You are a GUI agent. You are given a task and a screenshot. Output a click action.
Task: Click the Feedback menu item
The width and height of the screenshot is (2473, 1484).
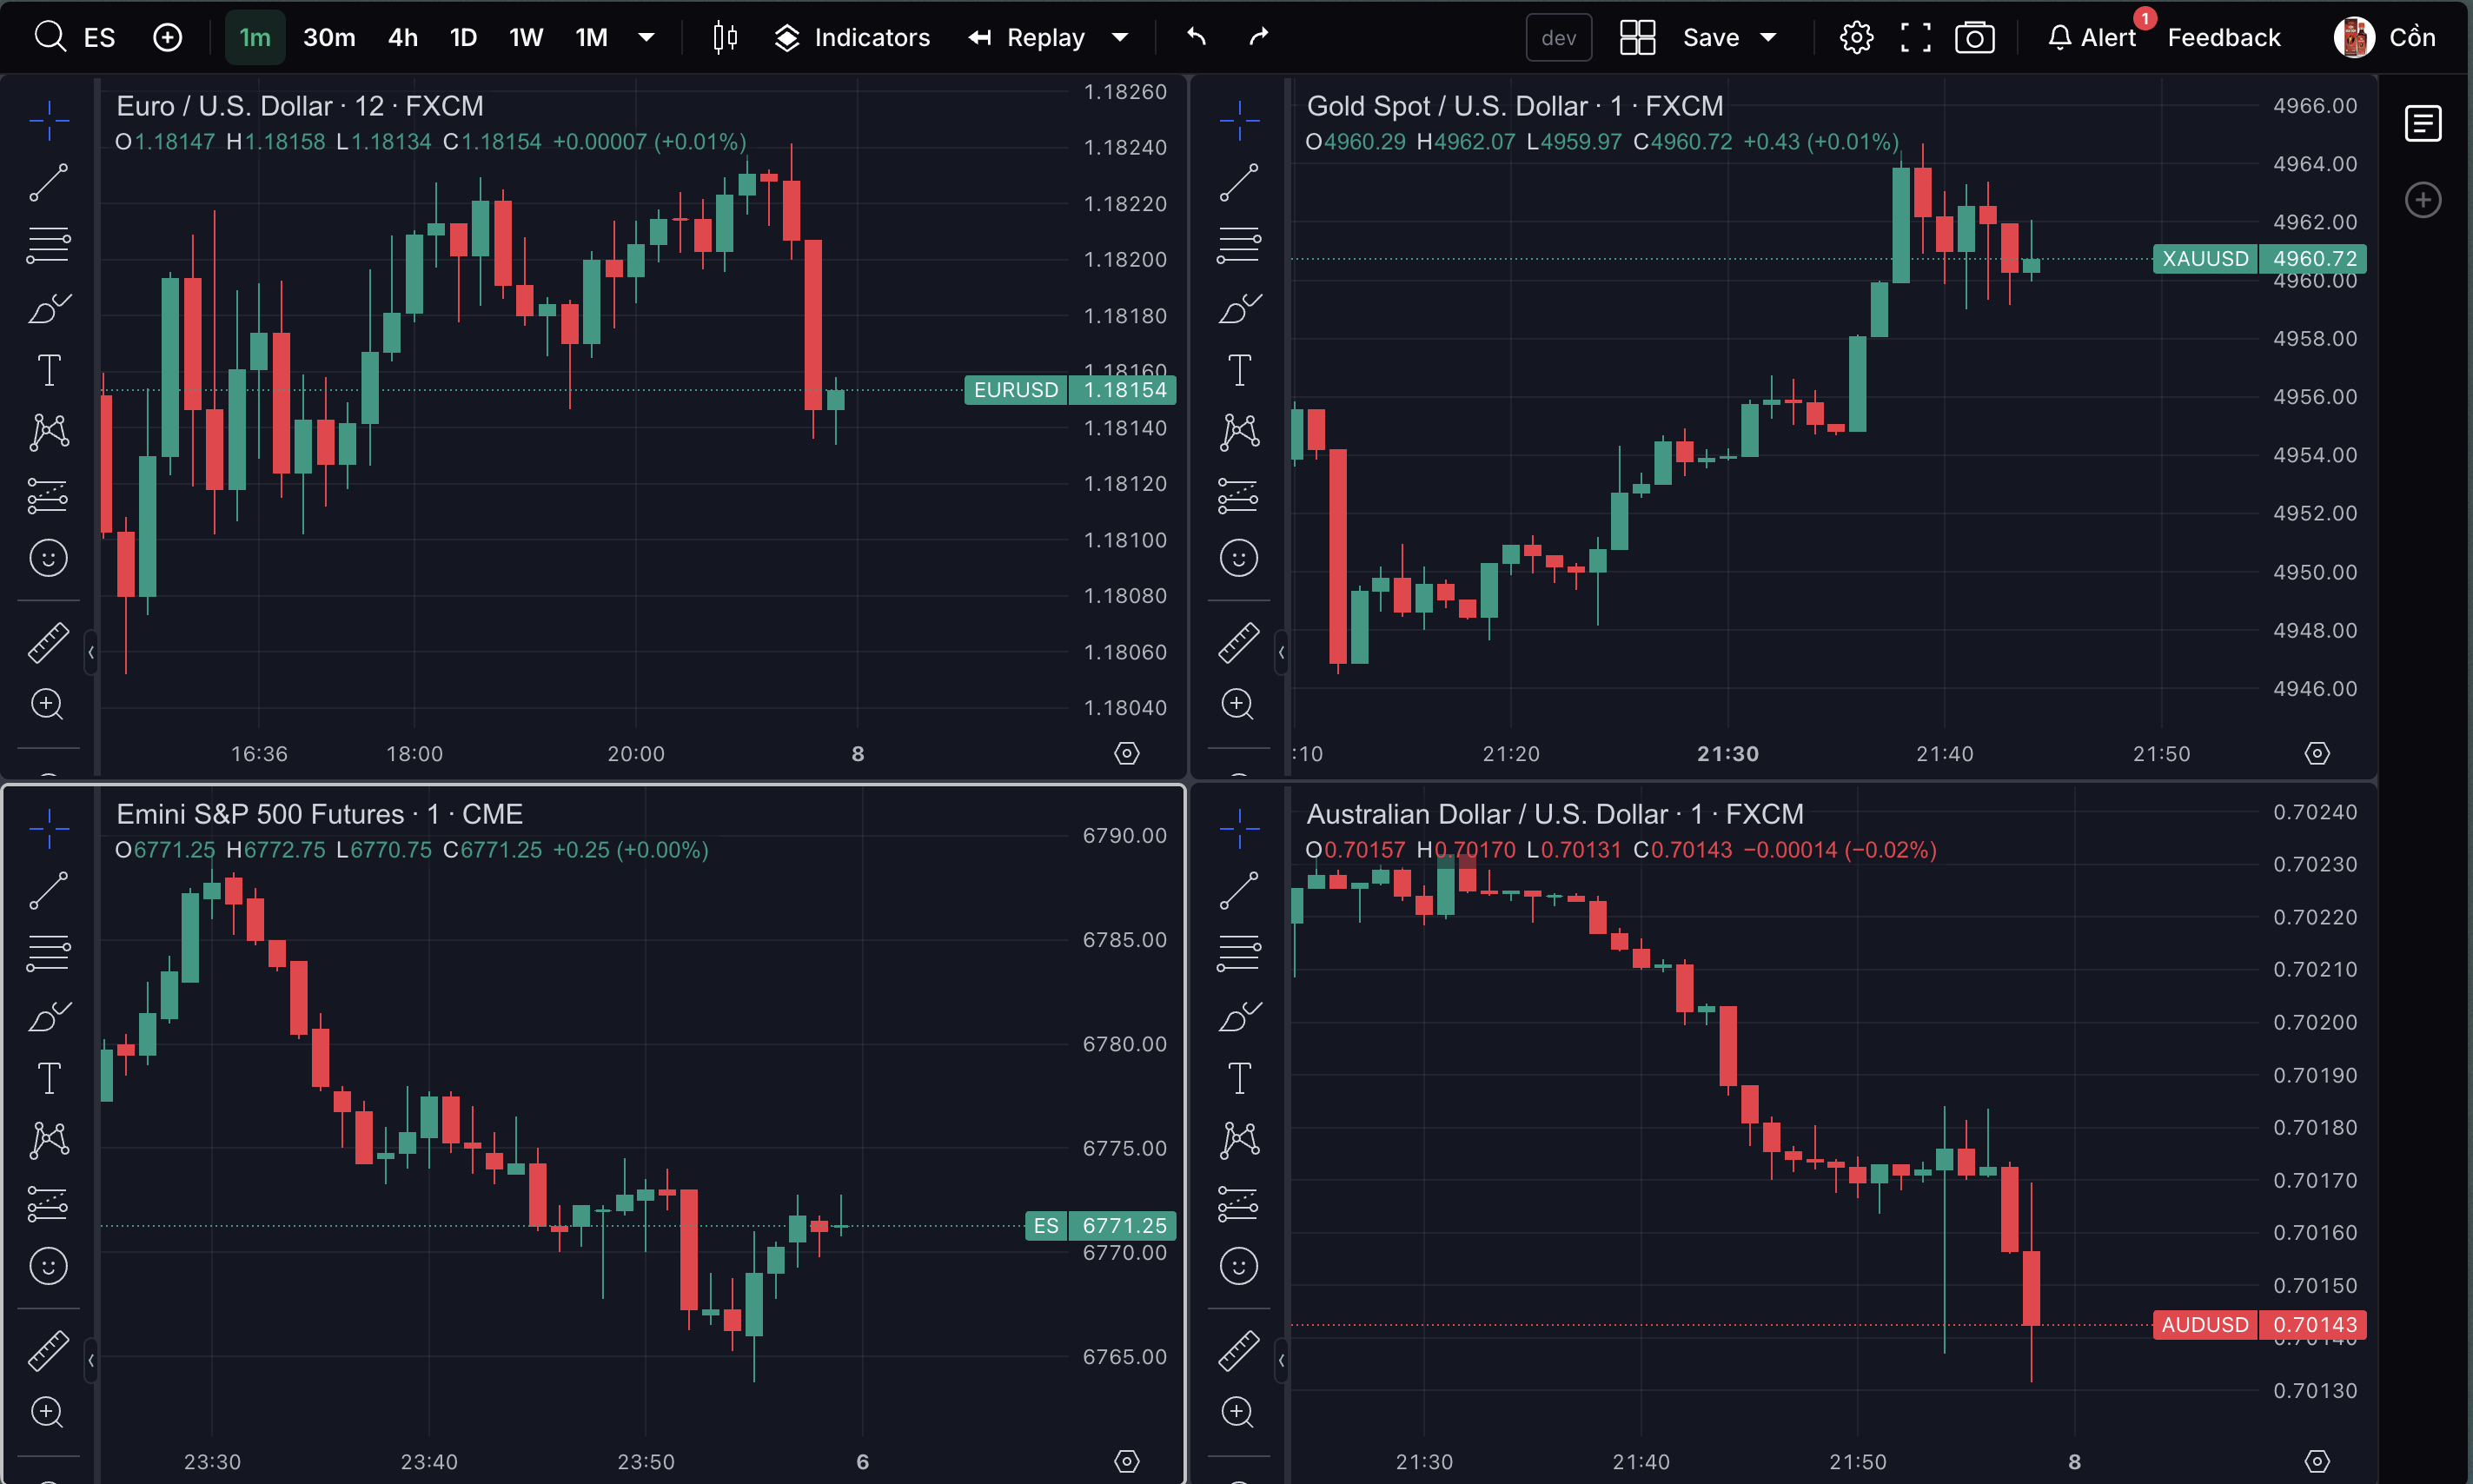(x=2222, y=37)
